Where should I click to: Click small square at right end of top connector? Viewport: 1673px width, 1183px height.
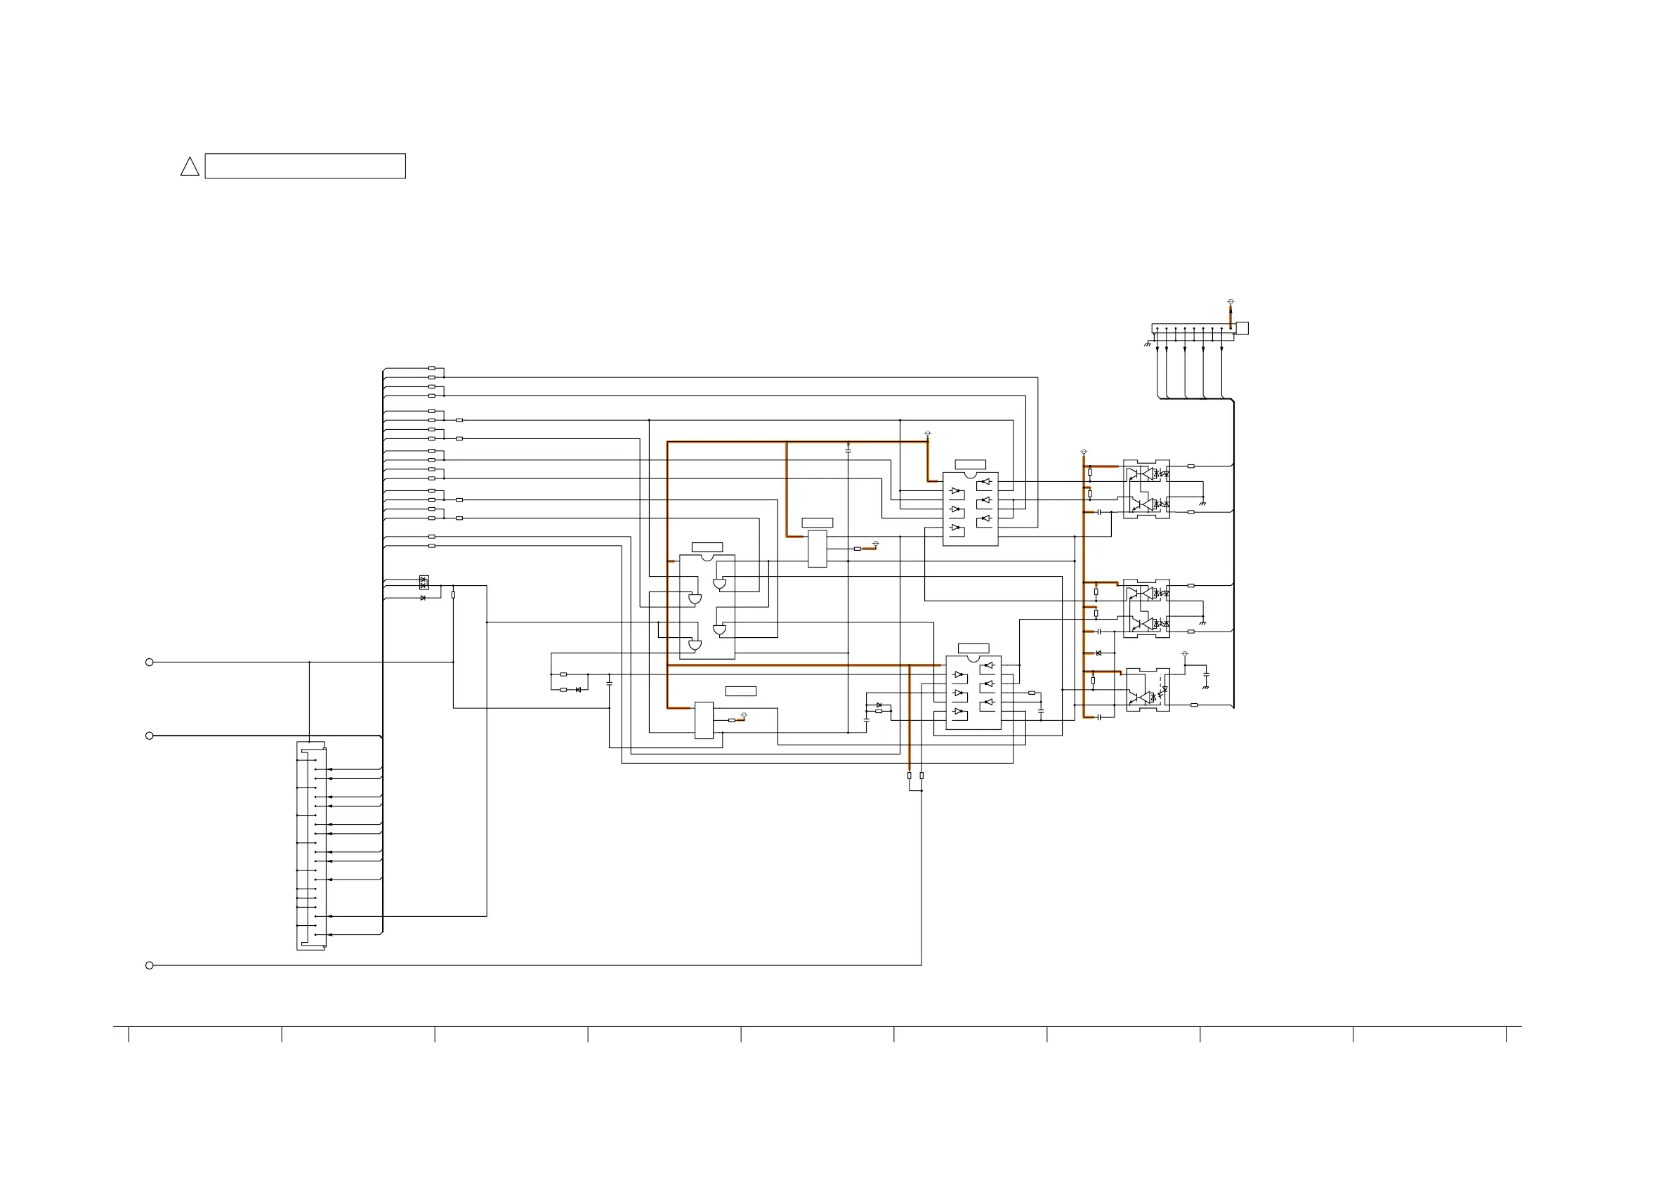[x=1242, y=328]
